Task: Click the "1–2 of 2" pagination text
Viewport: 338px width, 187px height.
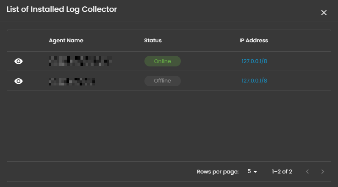Action: (x=282, y=172)
